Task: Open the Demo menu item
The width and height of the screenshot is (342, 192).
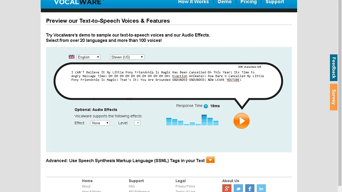Action: click(x=225, y=2)
